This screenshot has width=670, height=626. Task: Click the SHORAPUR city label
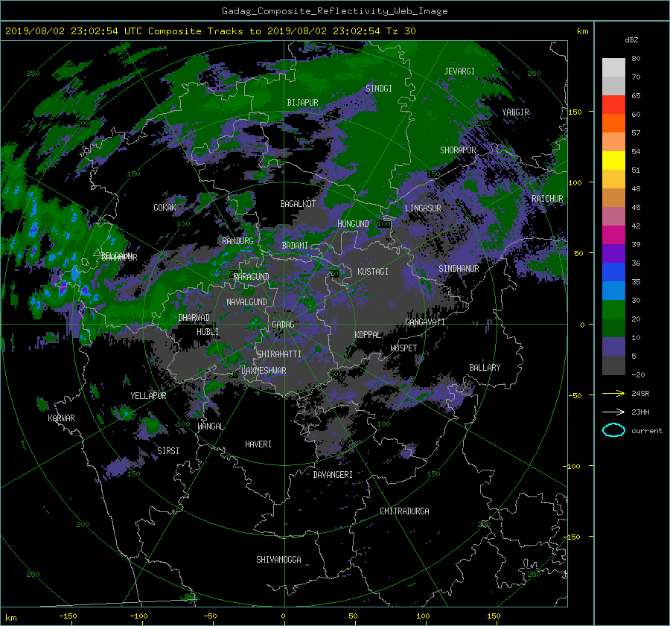pos(458,150)
